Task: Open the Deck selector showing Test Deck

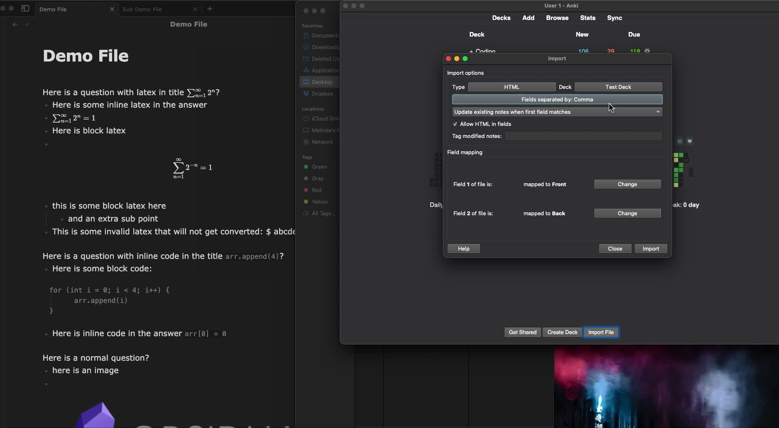Action: (x=618, y=87)
